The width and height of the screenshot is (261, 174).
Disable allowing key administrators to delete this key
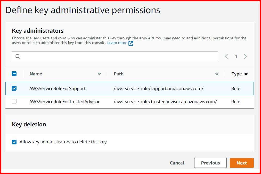[14, 142]
